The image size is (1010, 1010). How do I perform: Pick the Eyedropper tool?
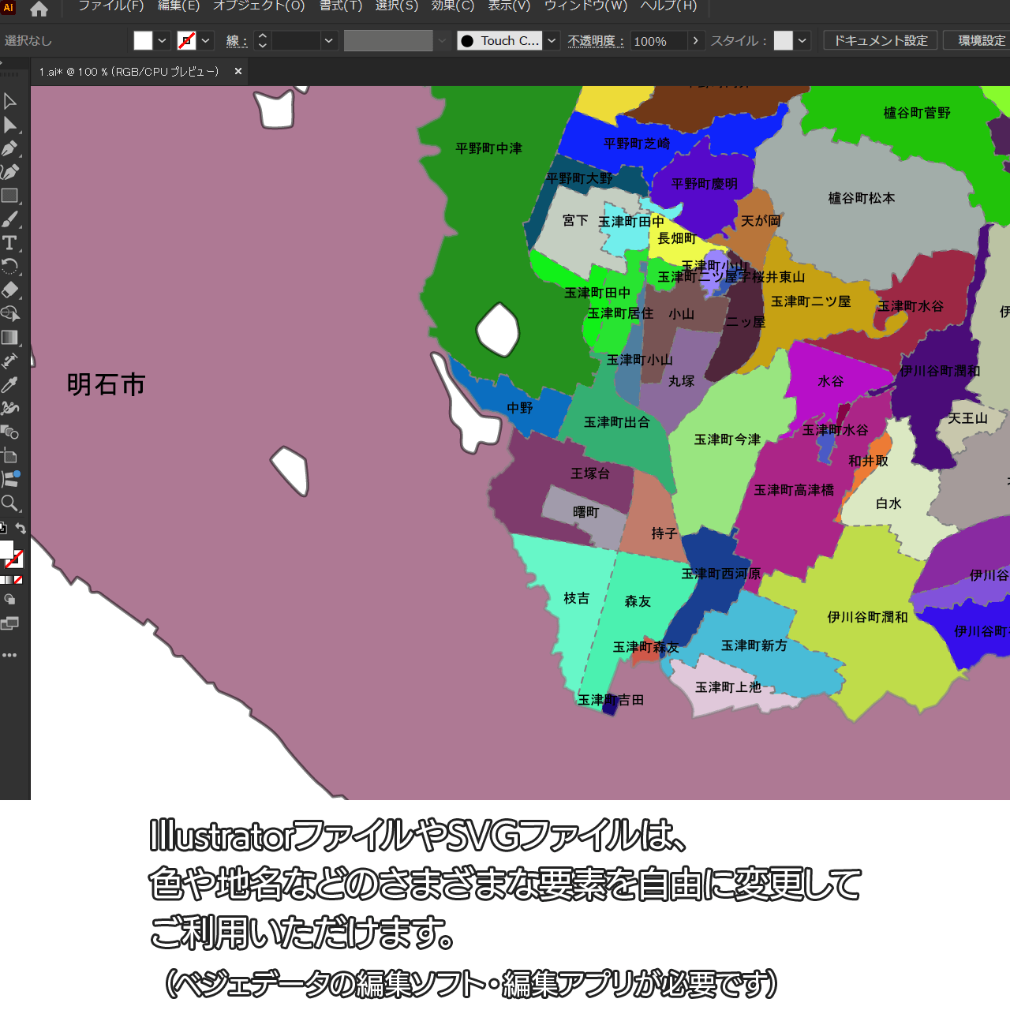[9, 385]
